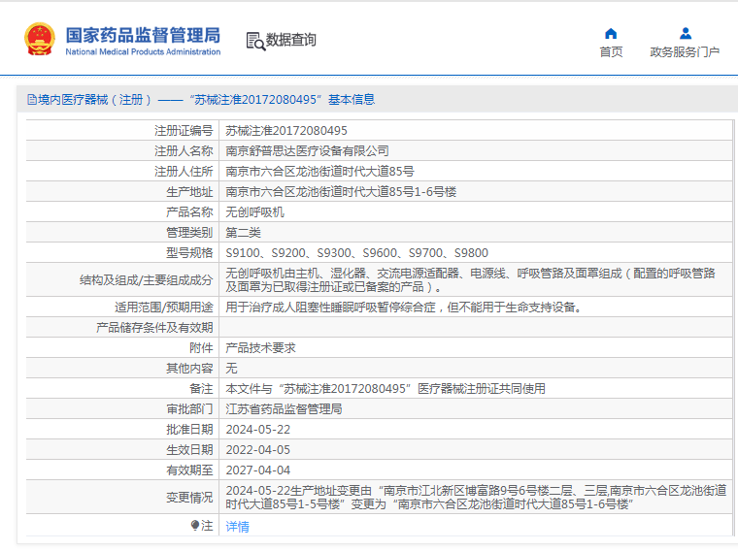Click the registrant name 南京舒普思达医疗设备有限公司

(x=307, y=150)
